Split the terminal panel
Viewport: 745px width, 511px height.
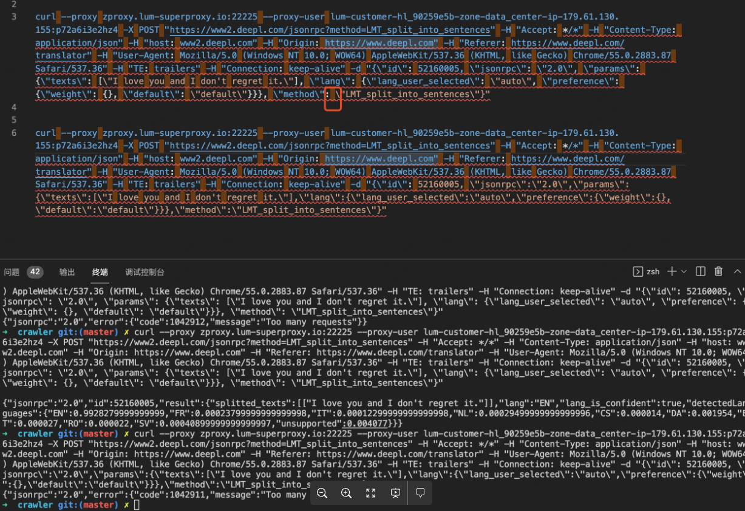[701, 271]
